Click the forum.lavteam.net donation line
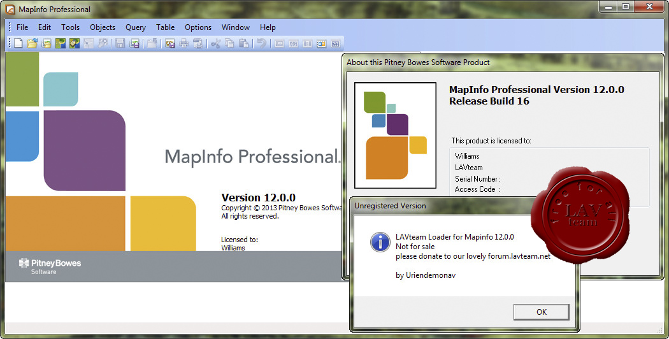This screenshot has height=339, width=669. point(473,256)
